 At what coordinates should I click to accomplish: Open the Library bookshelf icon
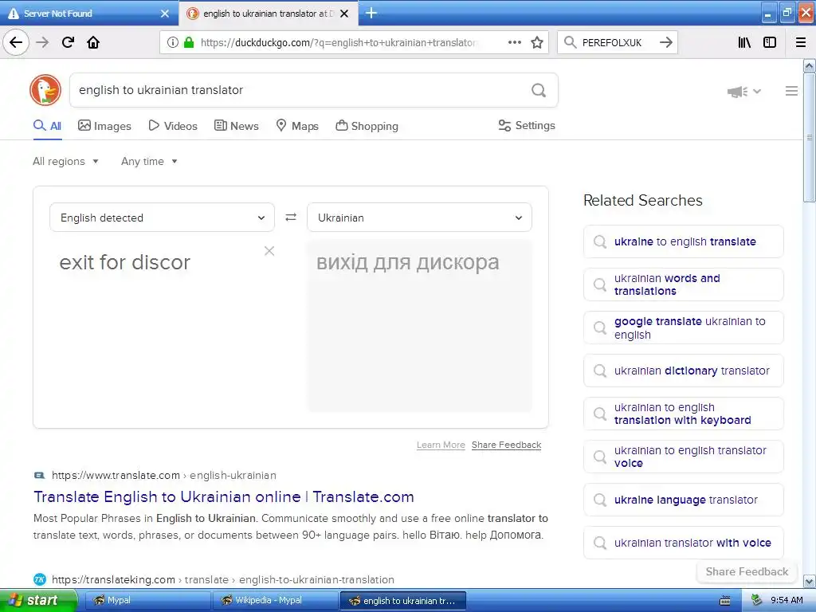click(744, 43)
